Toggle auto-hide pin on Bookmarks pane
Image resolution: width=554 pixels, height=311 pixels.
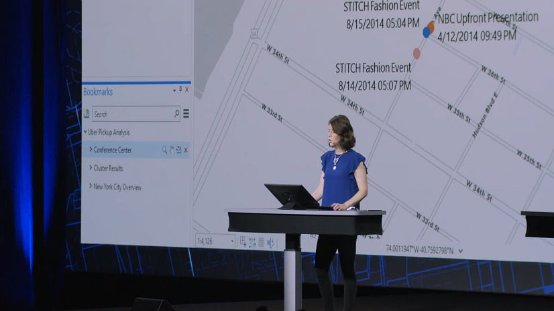pos(180,90)
